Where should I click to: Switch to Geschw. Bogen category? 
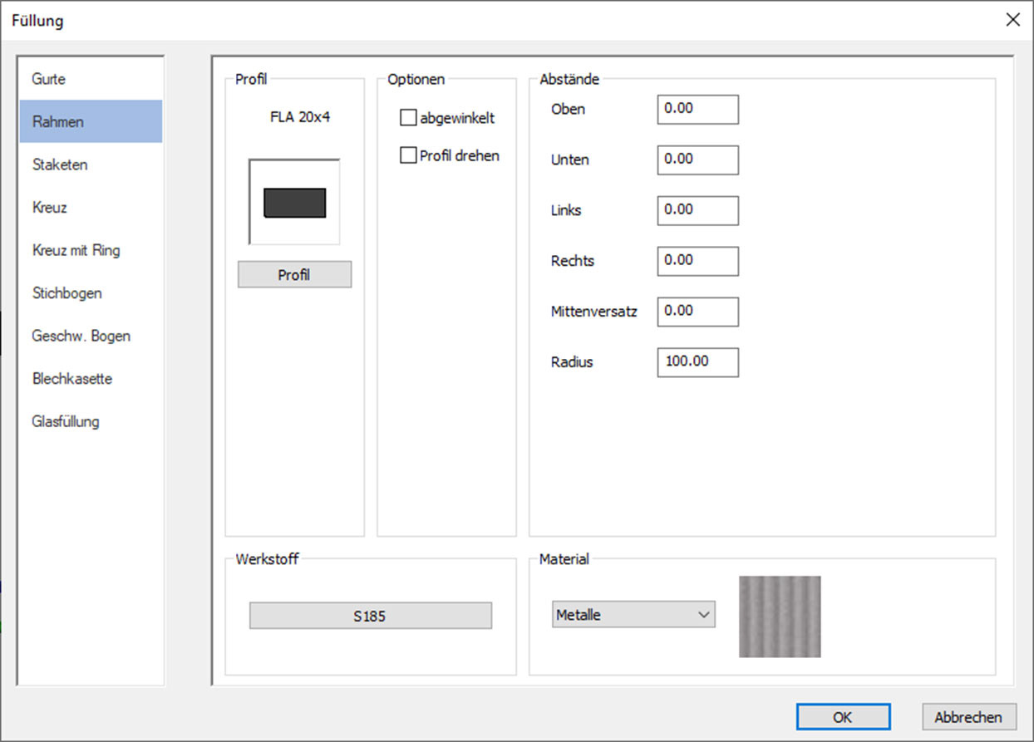91,336
